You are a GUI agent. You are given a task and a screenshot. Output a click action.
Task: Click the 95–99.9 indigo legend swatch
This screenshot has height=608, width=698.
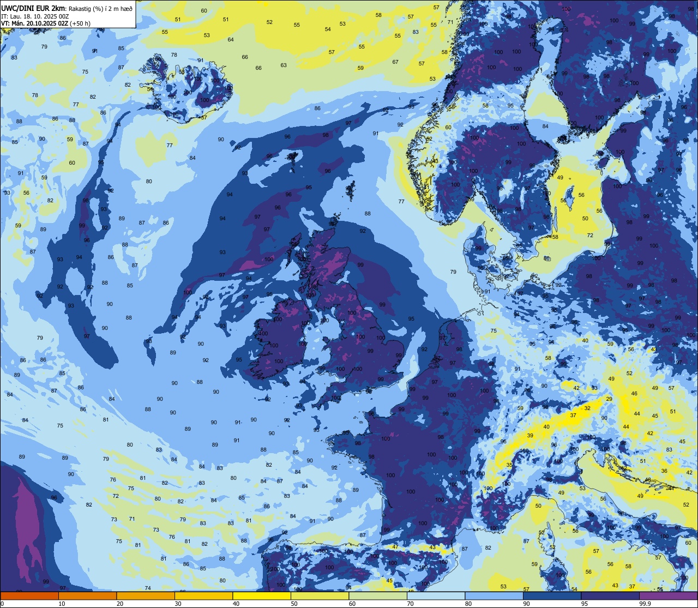pyautogui.click(x=610, y=596)
